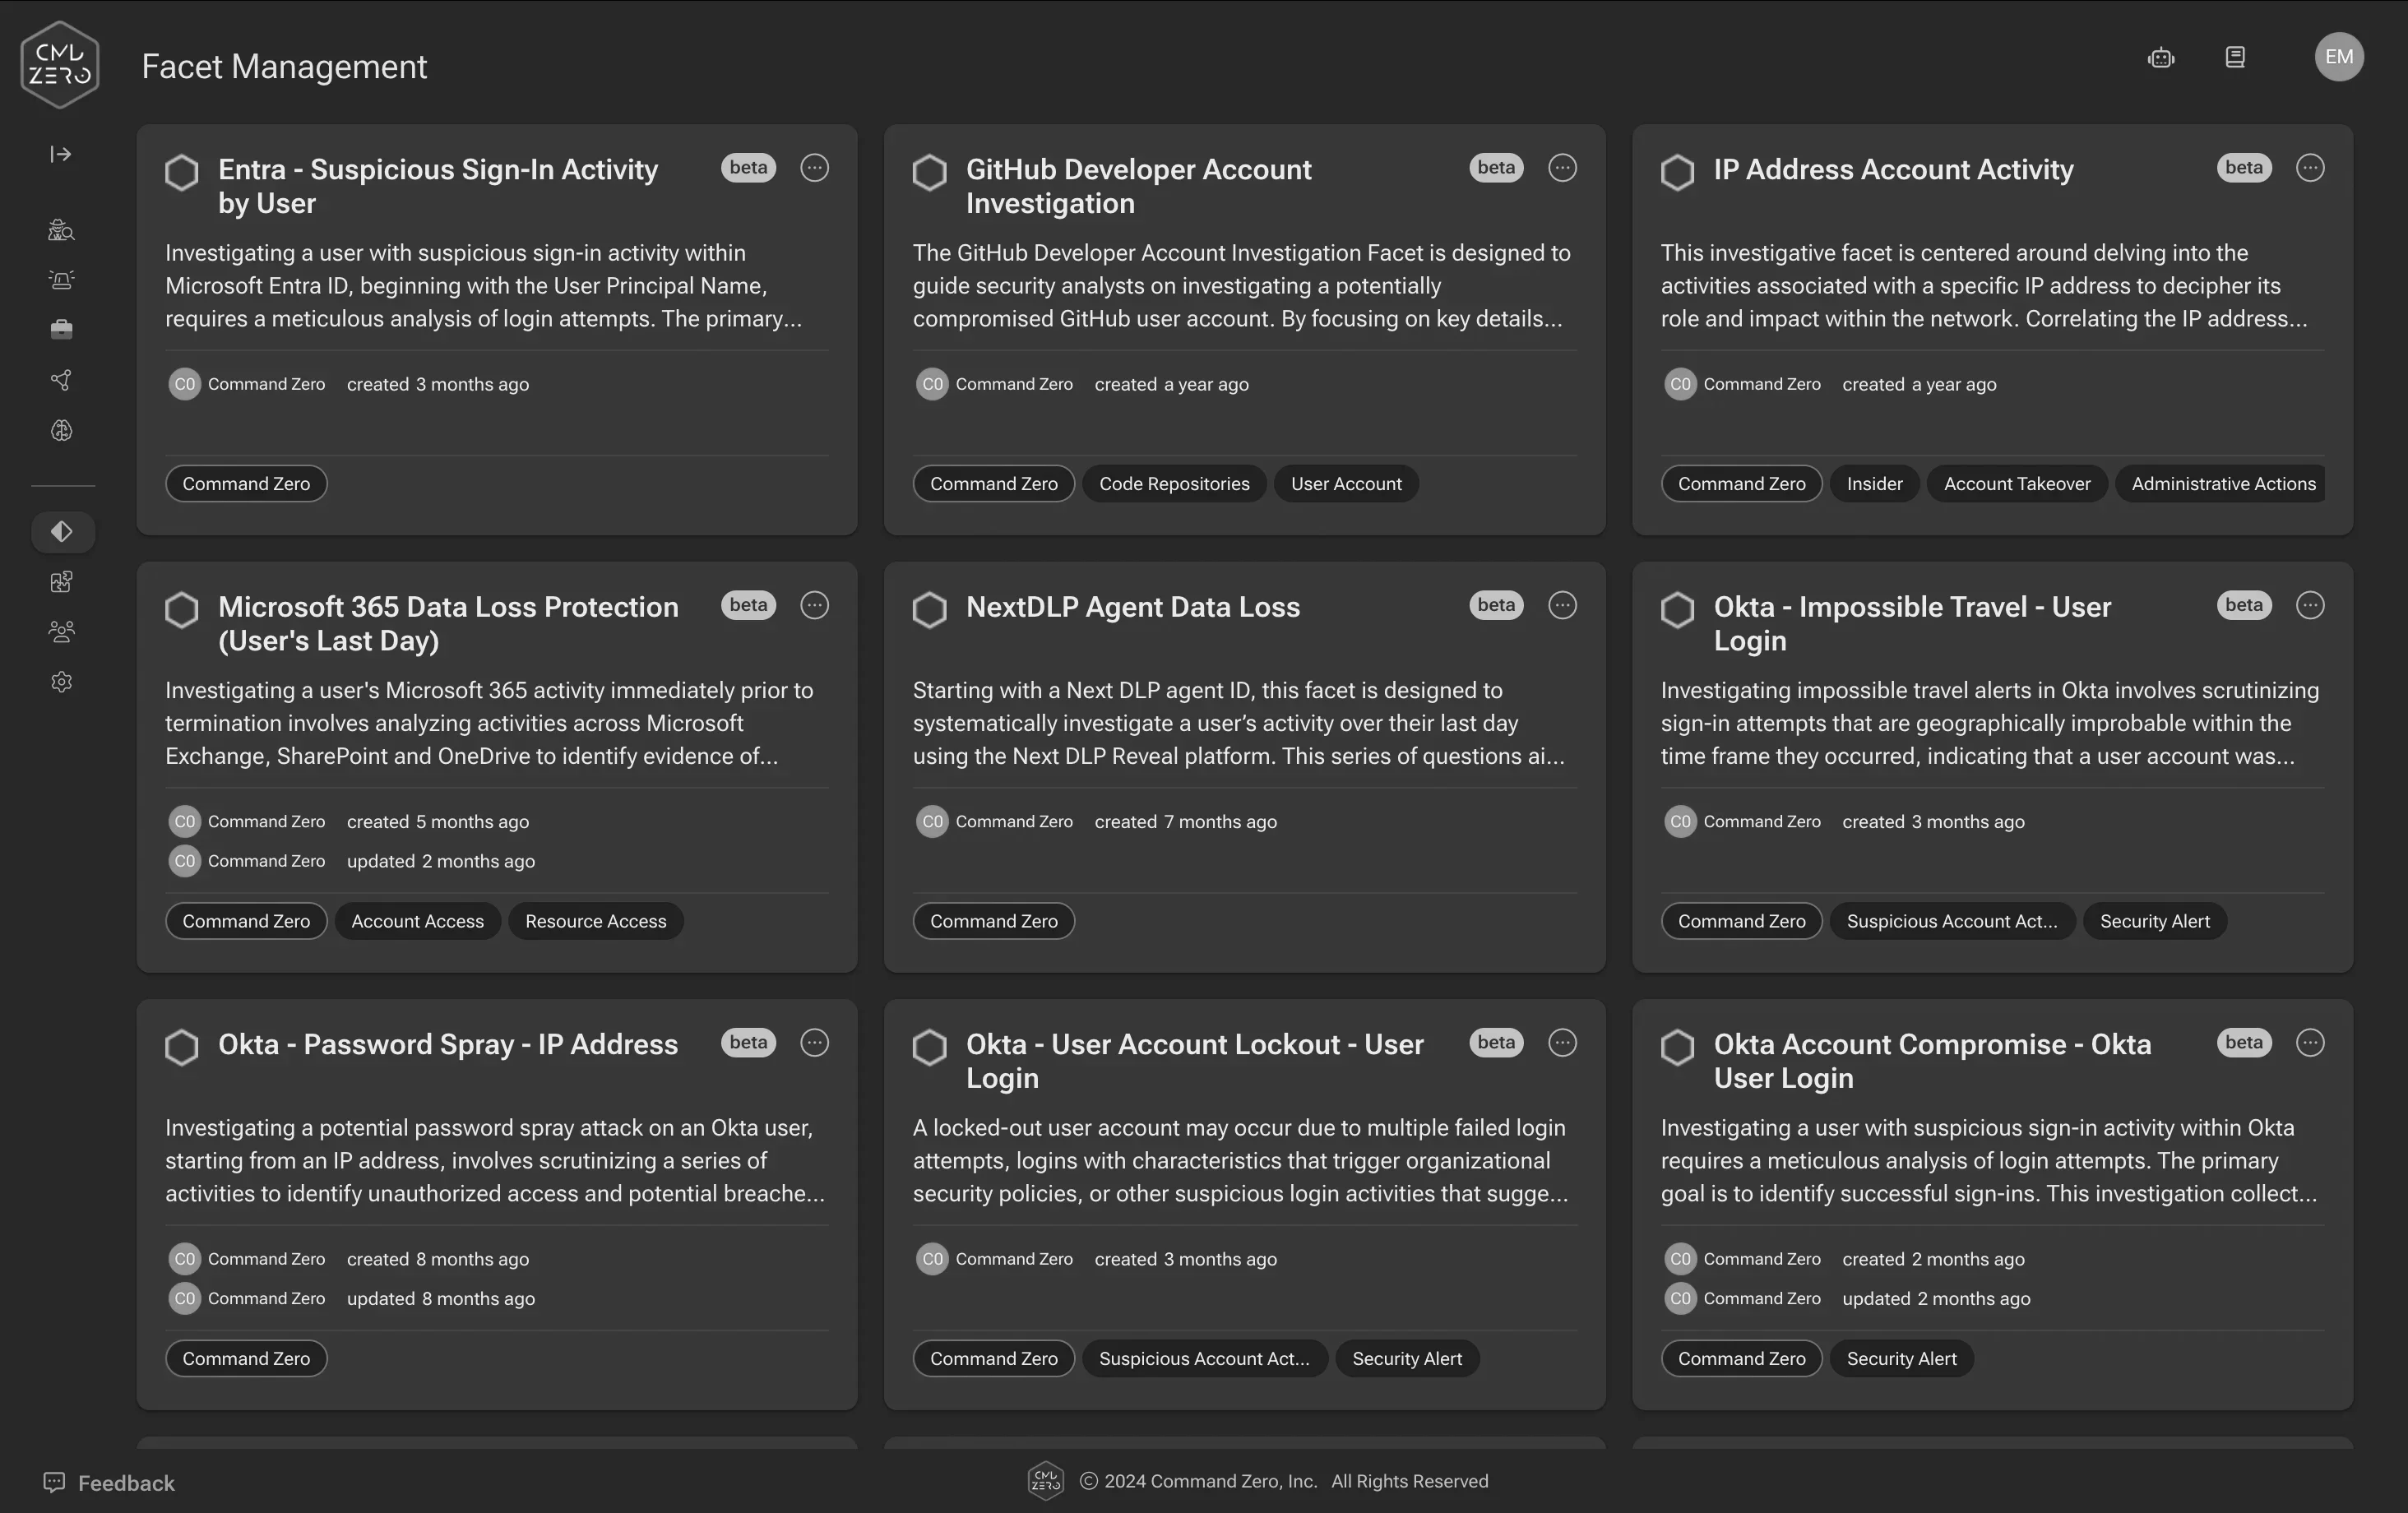Open the briefcase cases icon in sidebar
The width and height of the screenshot is (2408, 1513).
pos(61,329)
